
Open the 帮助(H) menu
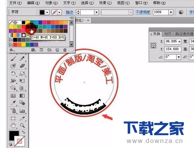(159, 3)
